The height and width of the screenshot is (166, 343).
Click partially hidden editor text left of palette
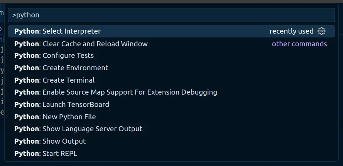[2, 70]
